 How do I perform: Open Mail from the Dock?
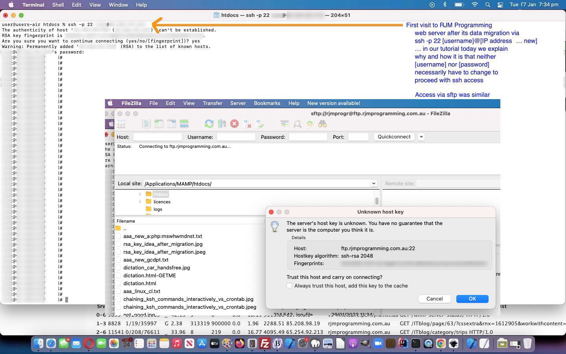click(76, 343)
